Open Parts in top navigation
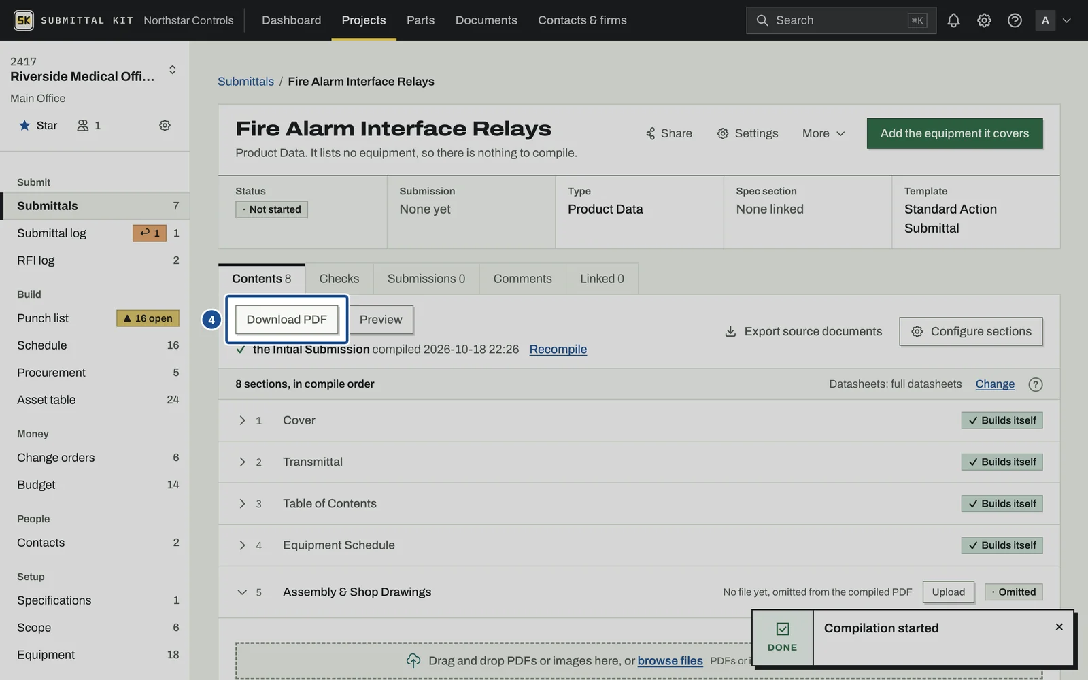Image resolution: width=1088 pixels, height=680 pixels. pyautogui.click(x=420, y=20)
